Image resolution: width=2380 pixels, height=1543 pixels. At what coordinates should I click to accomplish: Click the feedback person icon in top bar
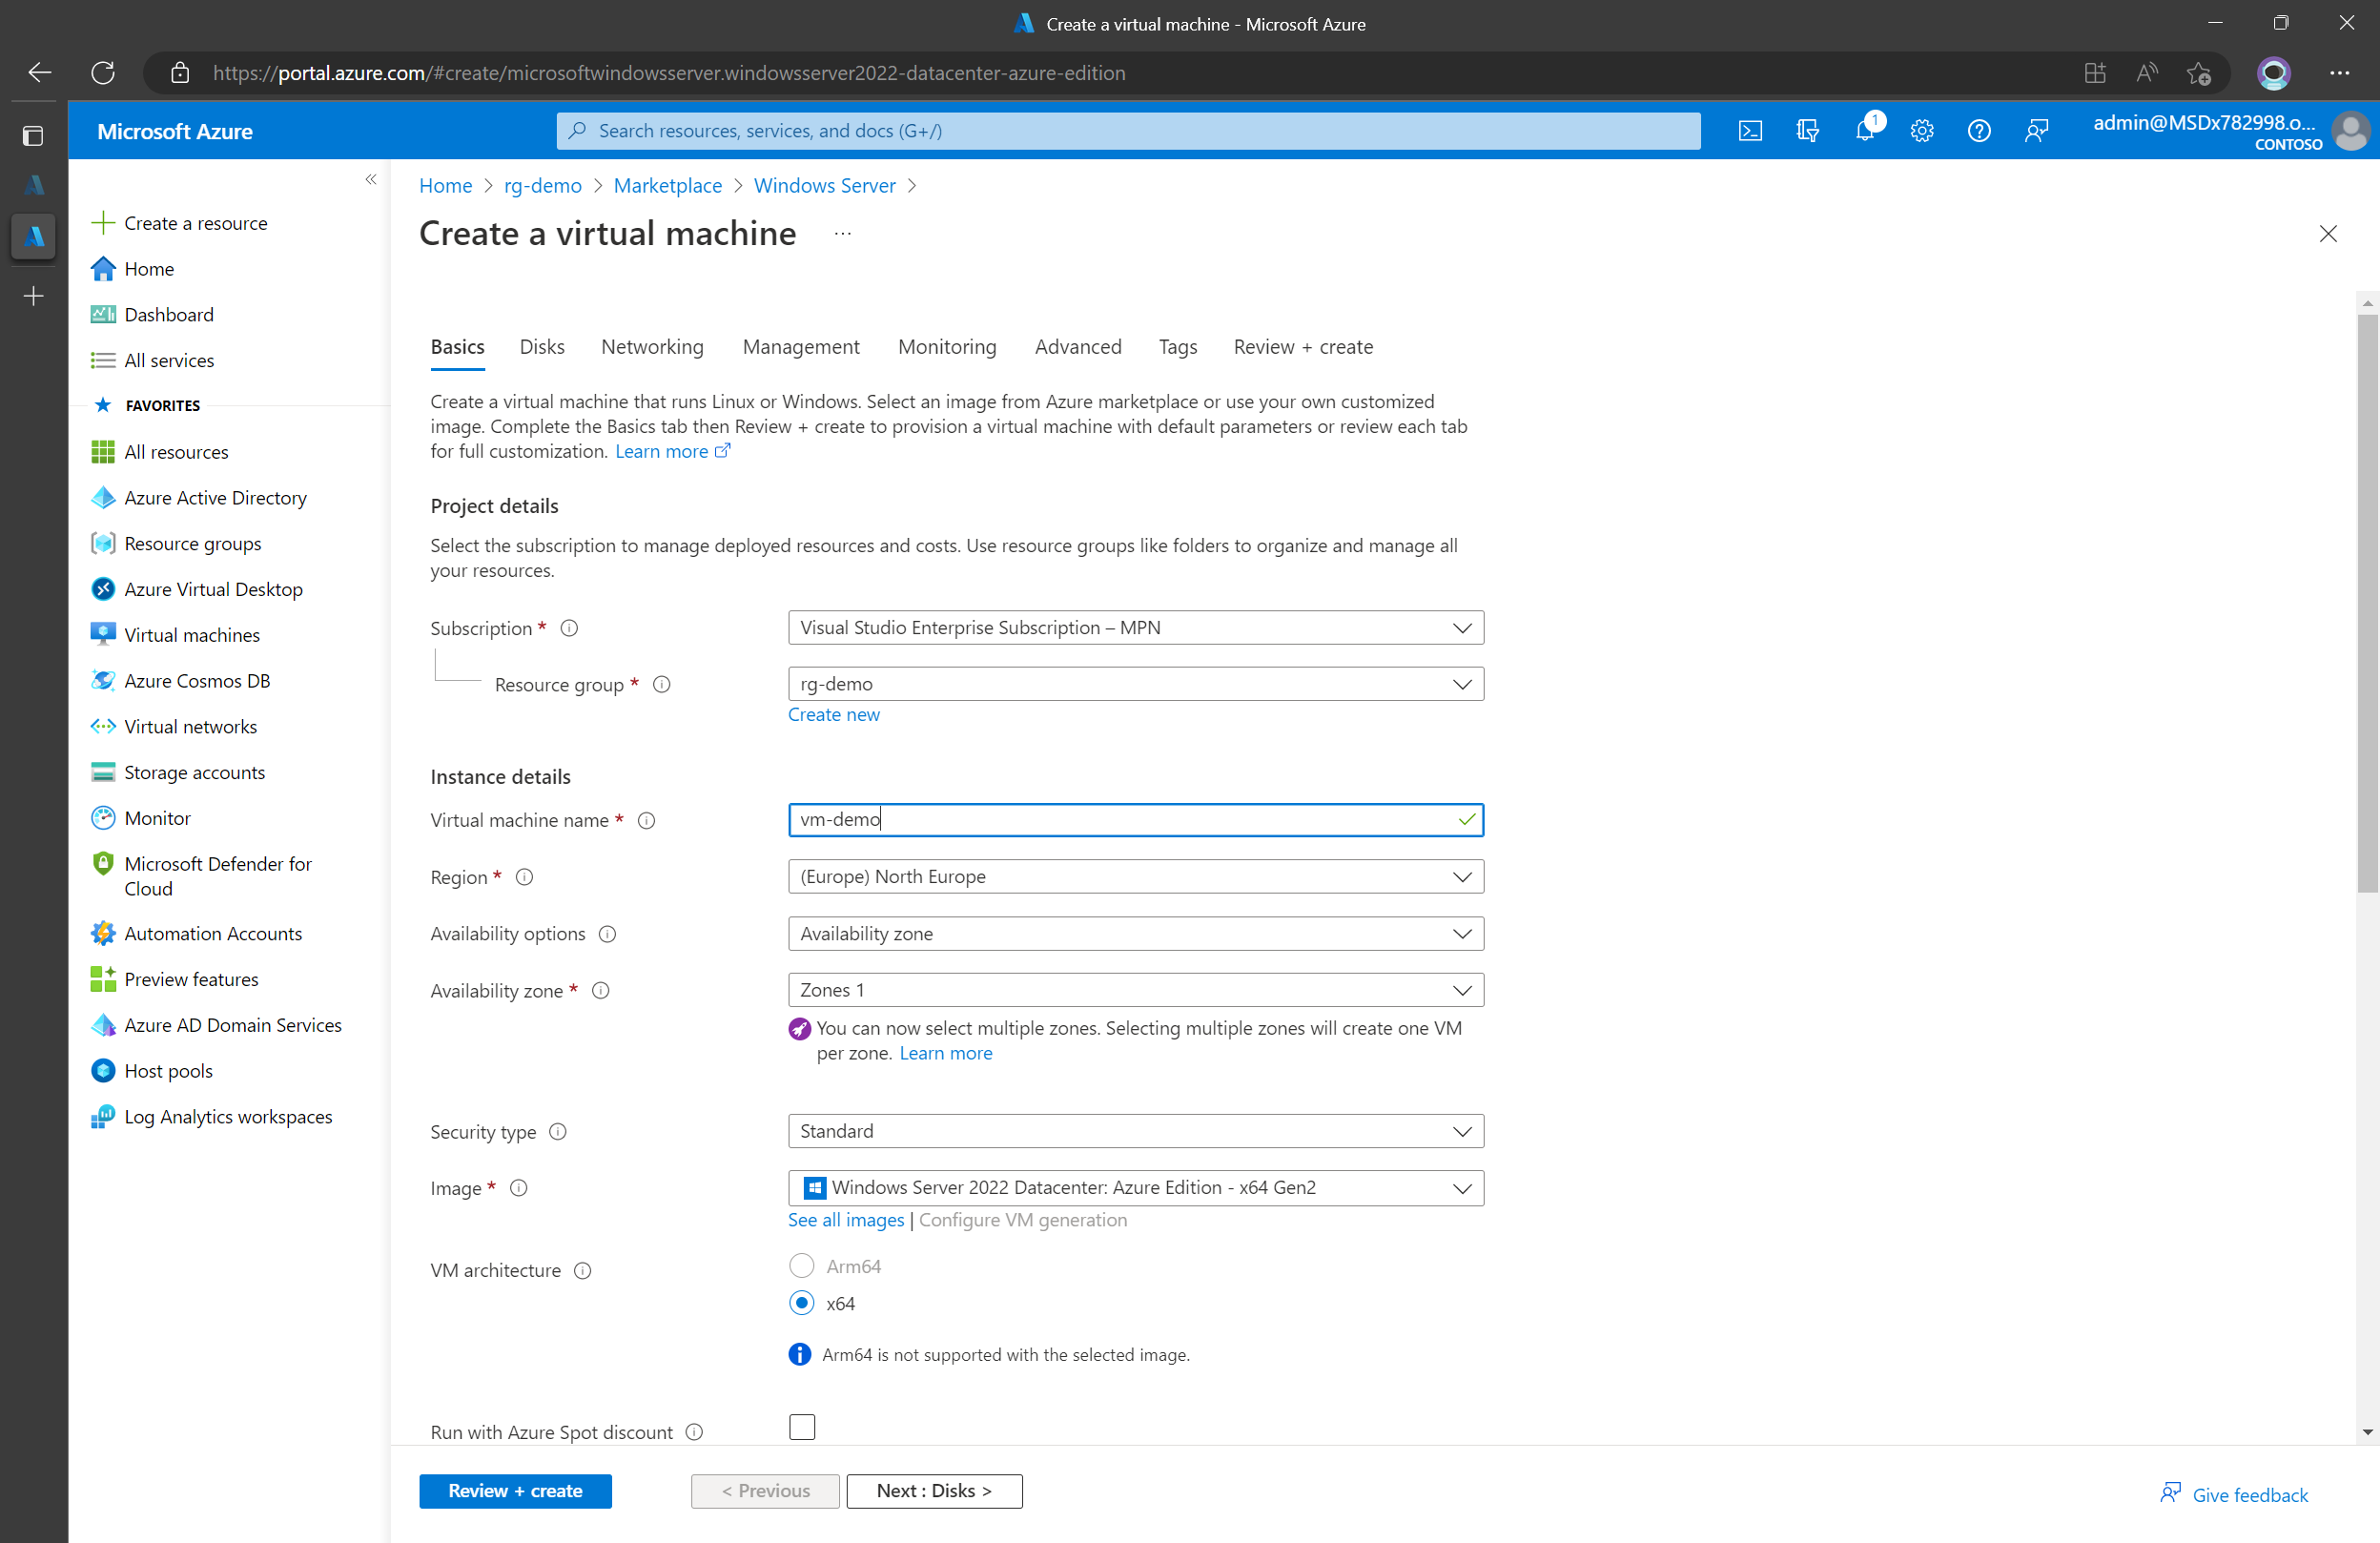point(2036,131)
